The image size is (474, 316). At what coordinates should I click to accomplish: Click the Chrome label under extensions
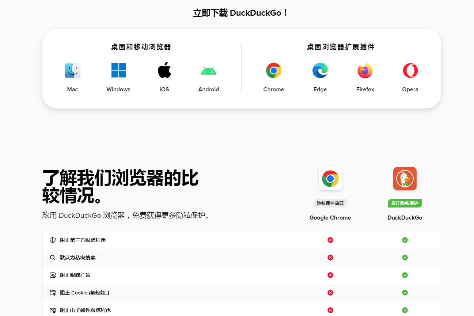pos(274,90)
